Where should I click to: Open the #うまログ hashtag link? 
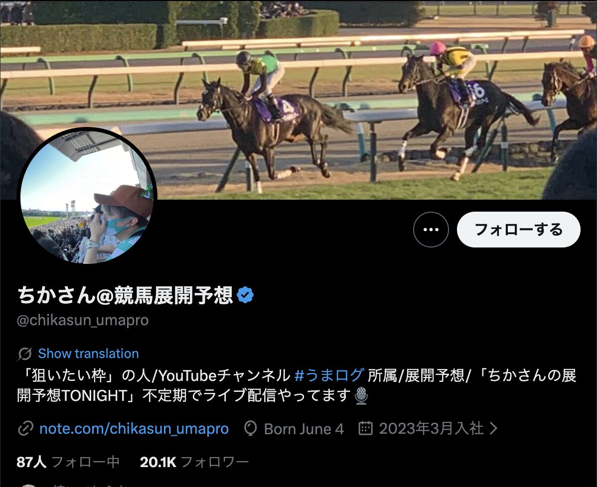click(329, 375)
